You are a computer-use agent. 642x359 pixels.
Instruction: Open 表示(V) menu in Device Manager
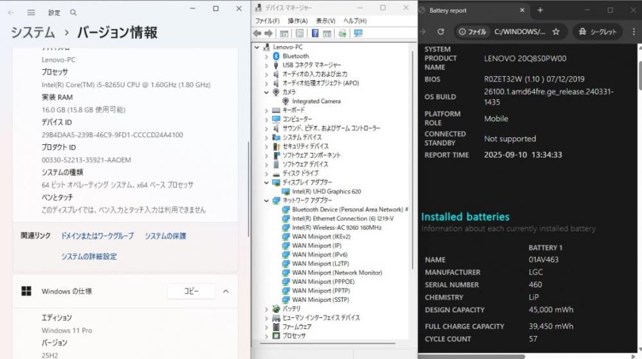(x=325, y=21)
